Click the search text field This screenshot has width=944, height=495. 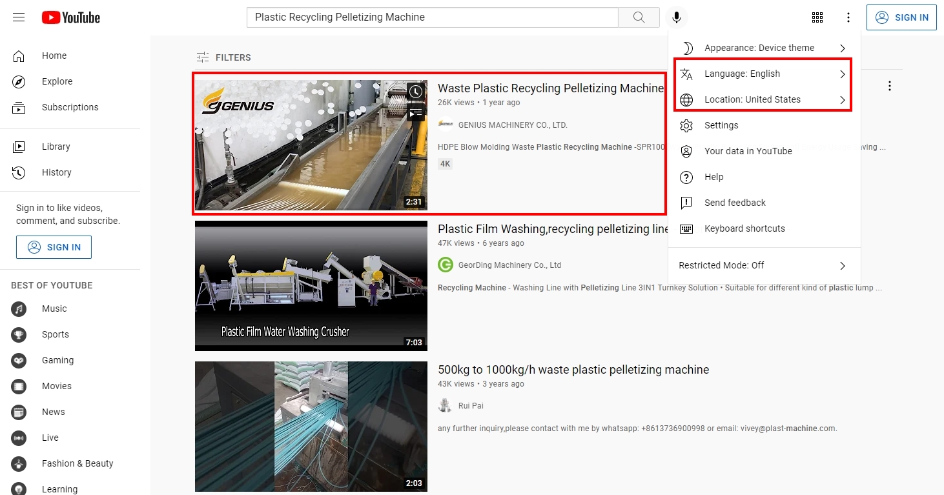433,17
